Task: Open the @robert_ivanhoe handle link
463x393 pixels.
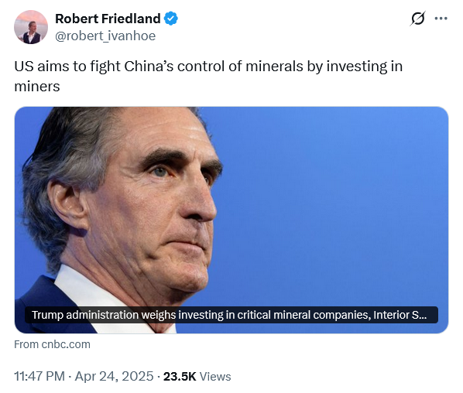Action: 105,36
